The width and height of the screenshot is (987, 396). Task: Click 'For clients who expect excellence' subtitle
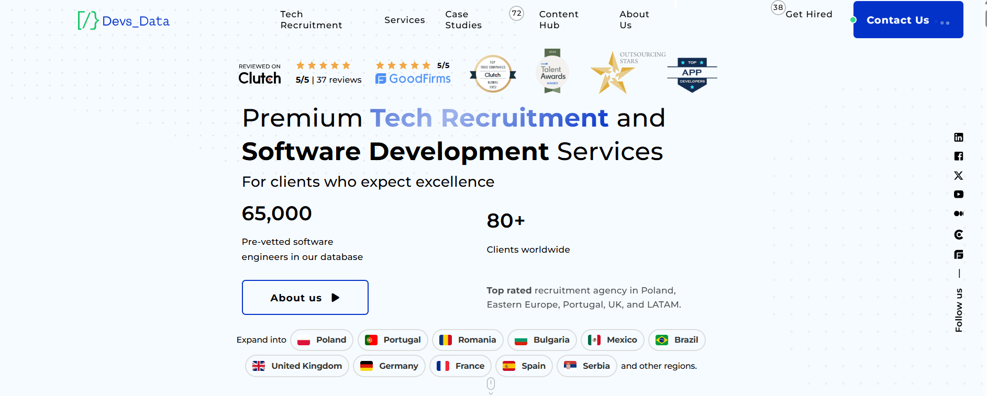click(x=368, y=182)
